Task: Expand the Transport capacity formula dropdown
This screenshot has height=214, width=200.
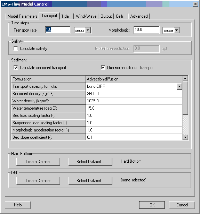Action: [x=179, y=86]
